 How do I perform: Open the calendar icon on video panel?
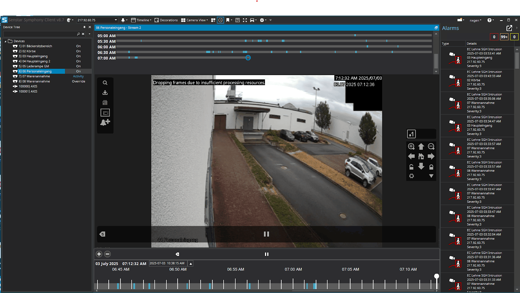coord(105,102)
